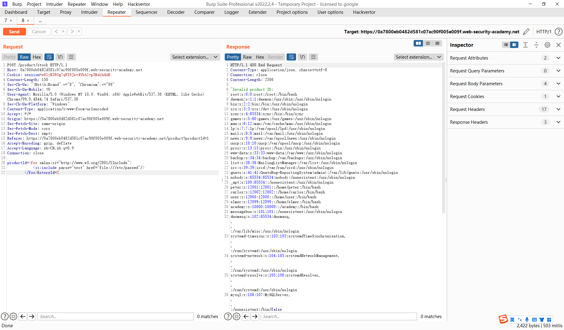
Task: Toggle non-printable characters in the response editor
Action: 302,57
